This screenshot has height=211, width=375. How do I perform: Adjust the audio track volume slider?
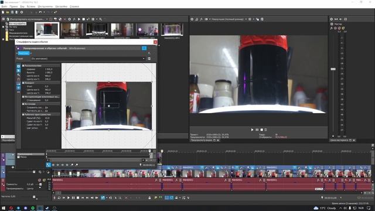click(x=40, y=184)
